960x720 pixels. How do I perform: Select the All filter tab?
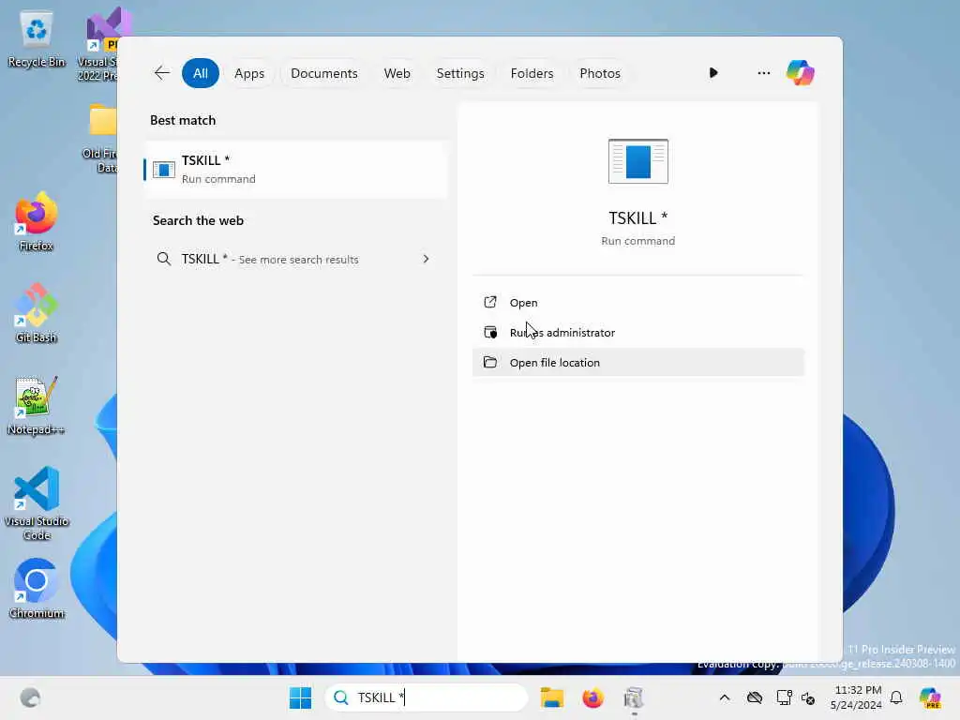click(x=201, y=73)
